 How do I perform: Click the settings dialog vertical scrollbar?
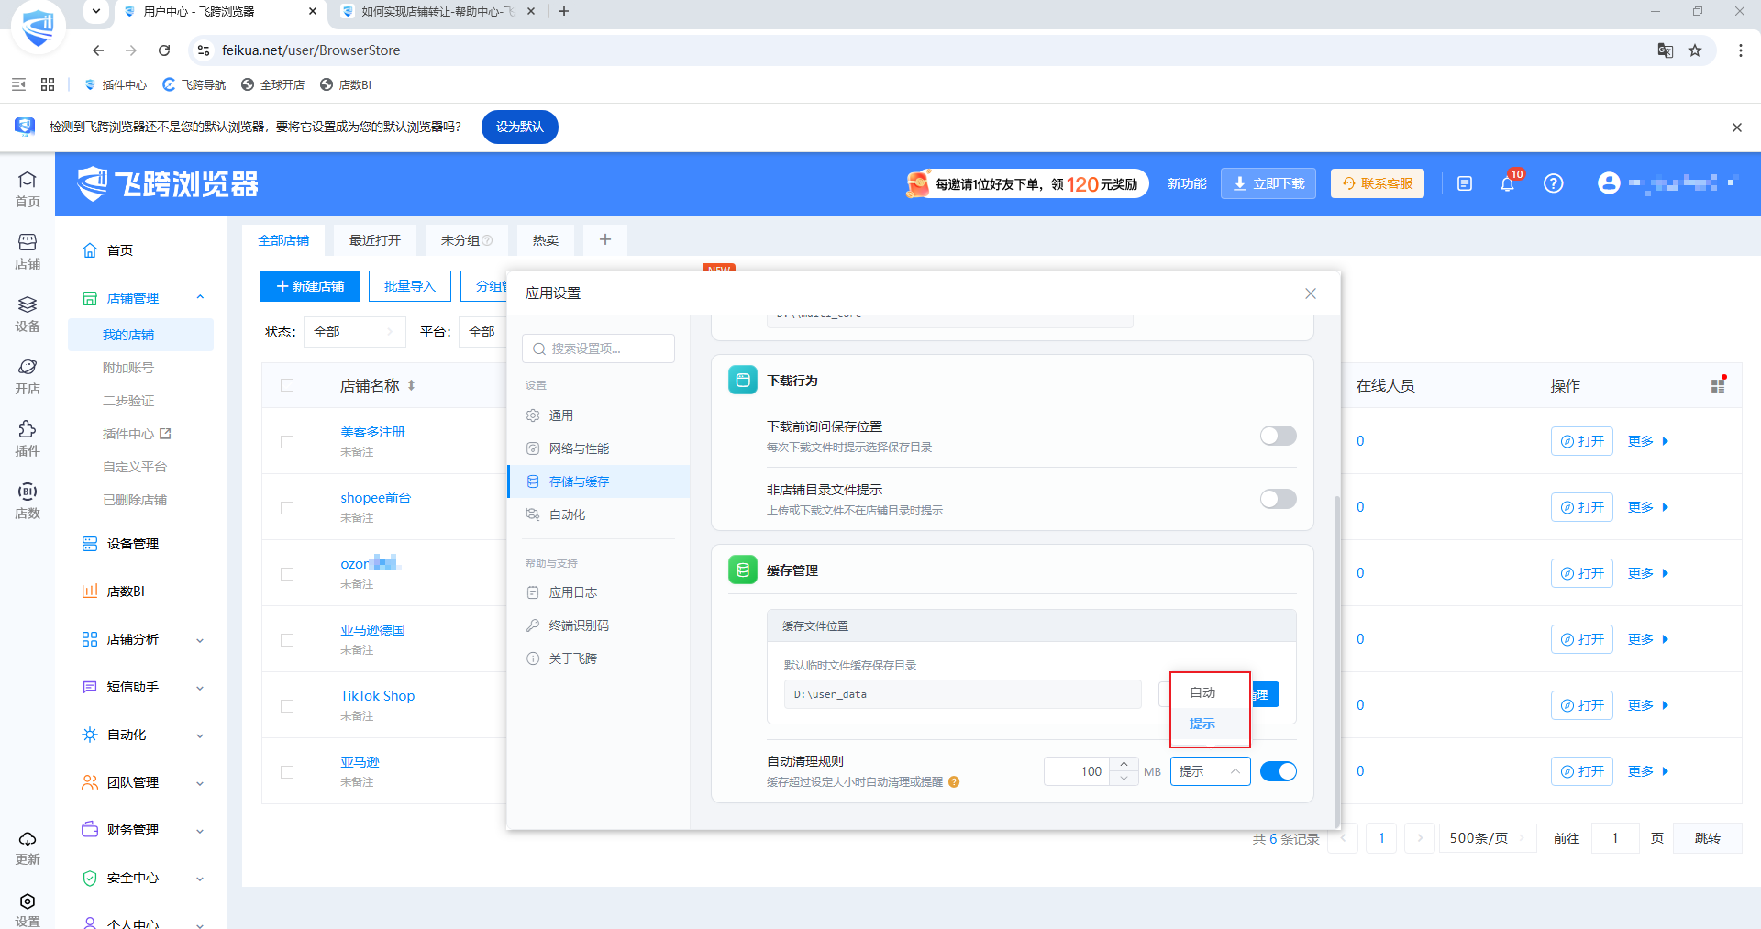pyautogui.click(x=1336, y=660)
